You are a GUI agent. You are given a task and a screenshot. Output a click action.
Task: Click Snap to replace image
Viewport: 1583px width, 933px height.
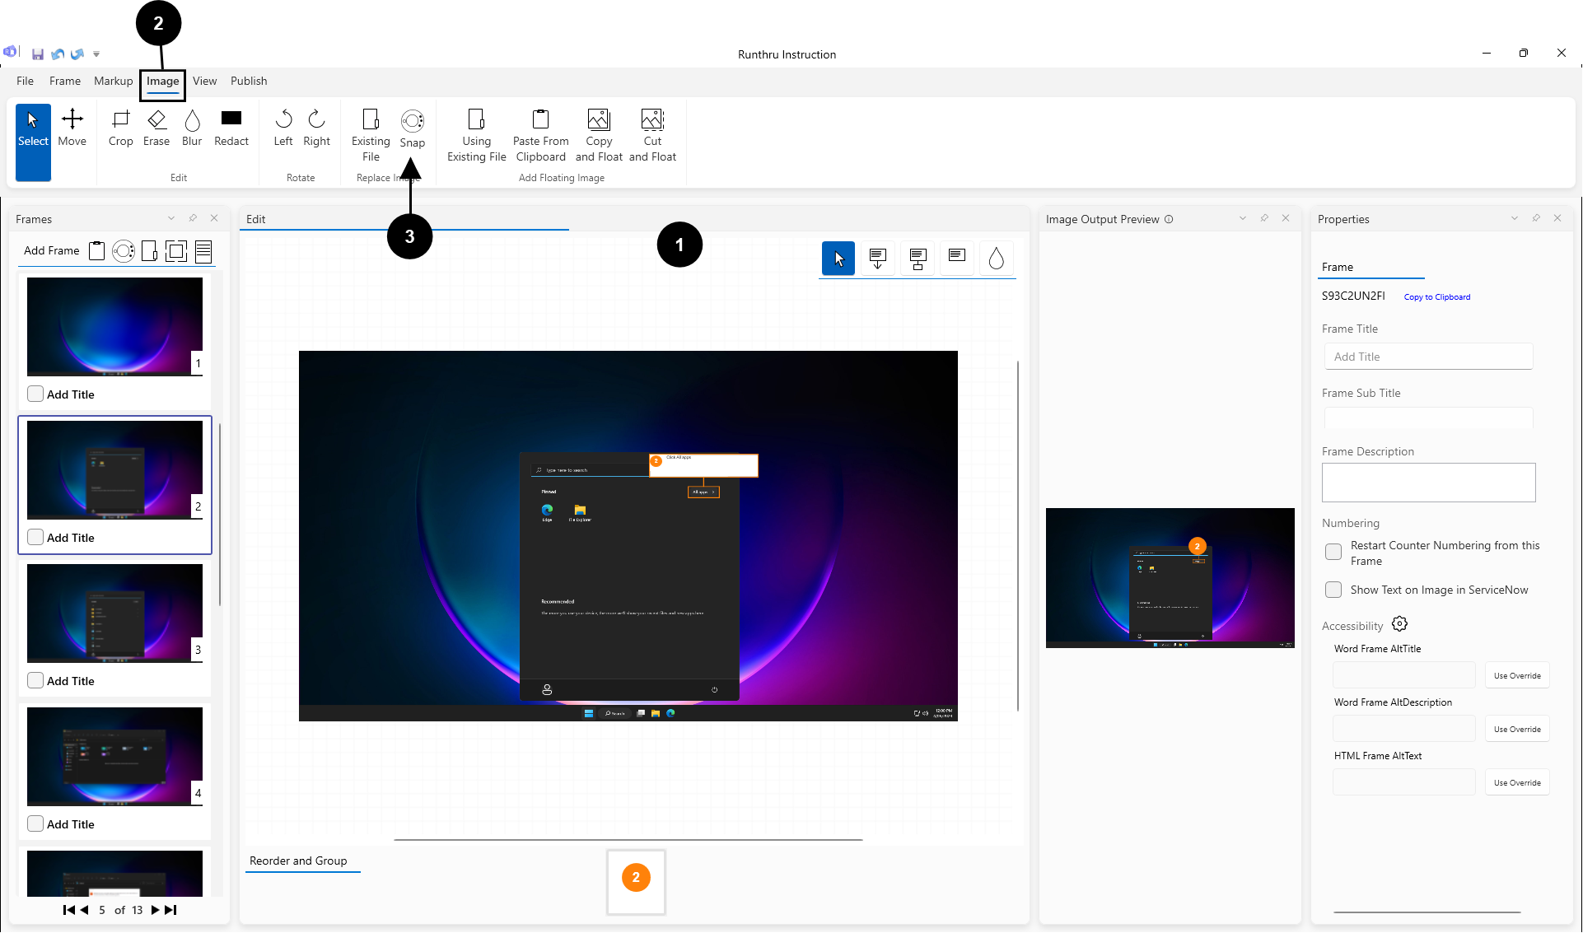pyautogui.click(x=413, y=128)
